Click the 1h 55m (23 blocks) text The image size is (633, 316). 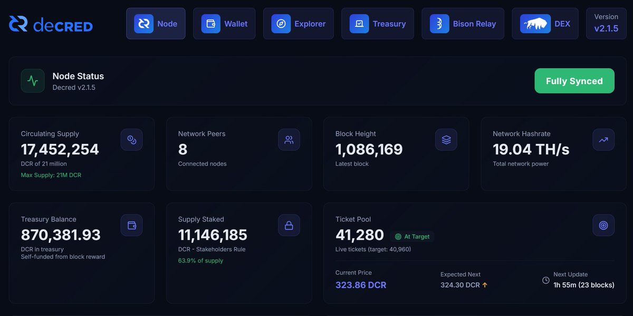[584, 285]
